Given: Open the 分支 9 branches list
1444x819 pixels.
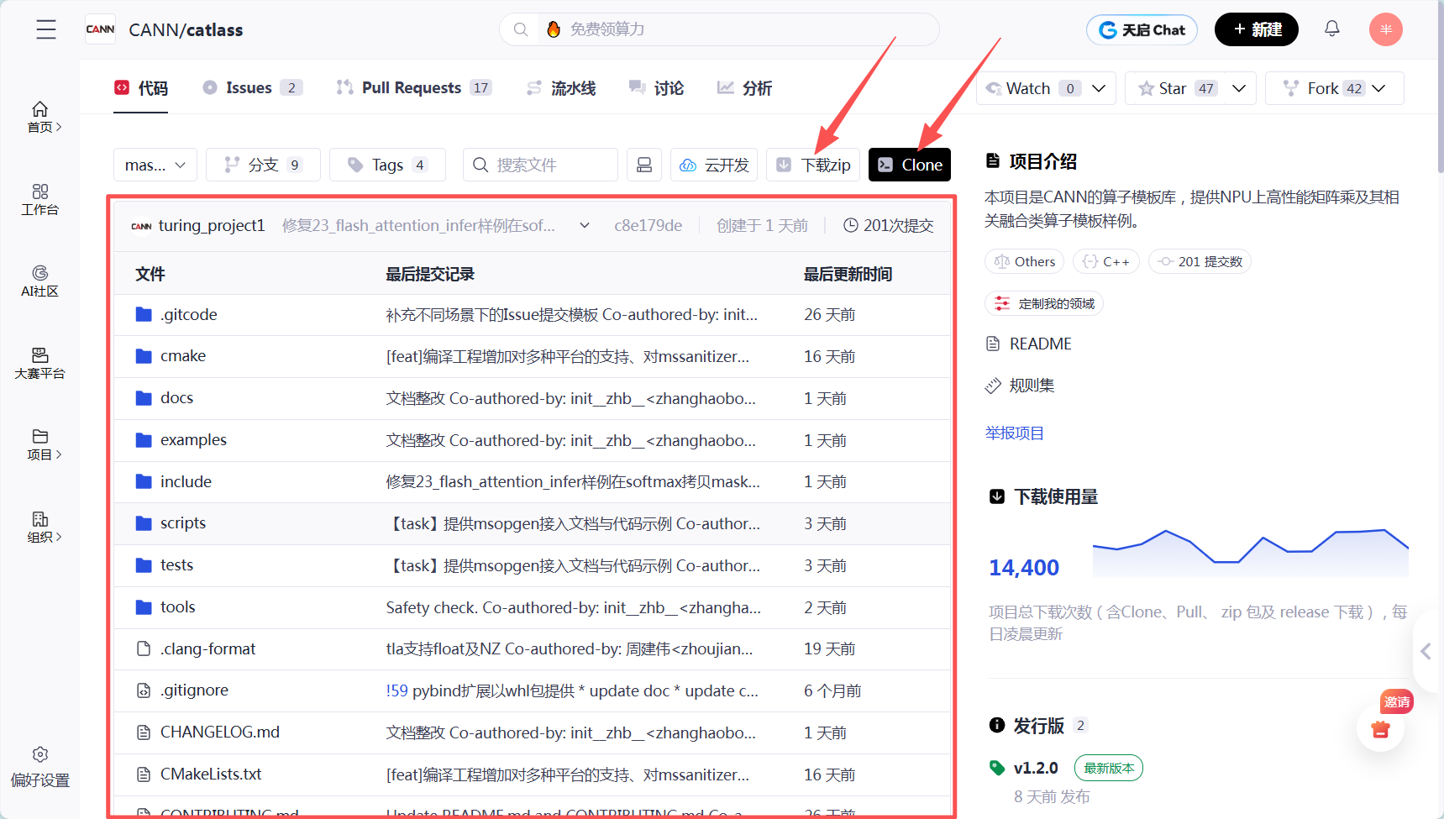Looking at the screenshot, I should coord(263,165).
